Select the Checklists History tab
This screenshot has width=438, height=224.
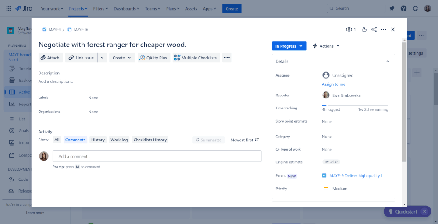150,140
